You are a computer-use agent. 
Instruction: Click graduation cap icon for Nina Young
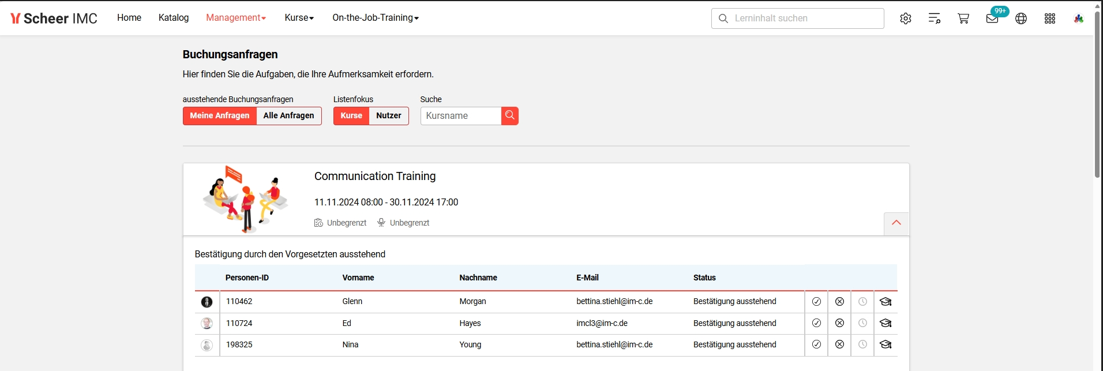click(x=886, y=344)
